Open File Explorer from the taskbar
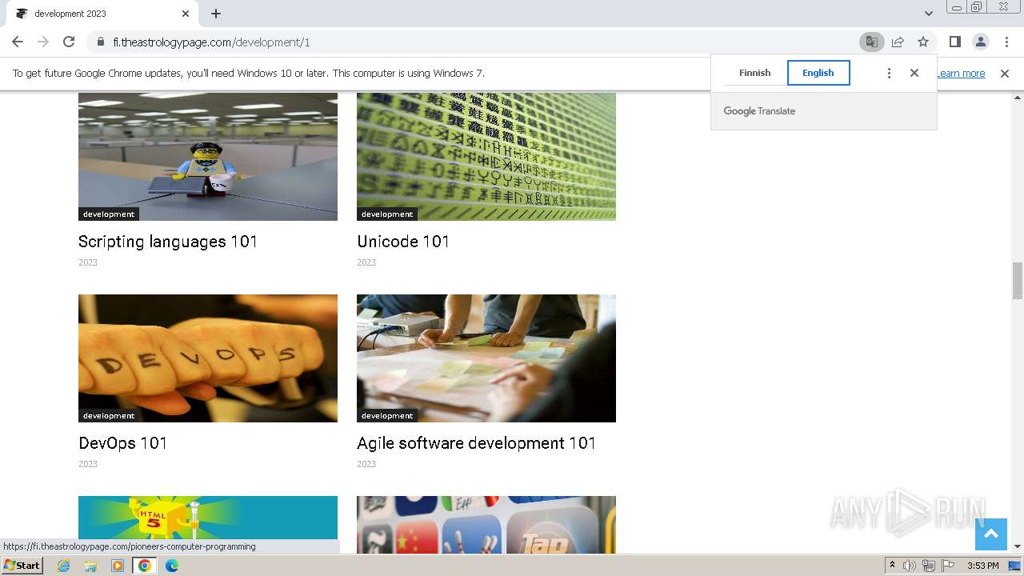Image resolution: width=1024 pixels, height=576 pixels. 90,566
